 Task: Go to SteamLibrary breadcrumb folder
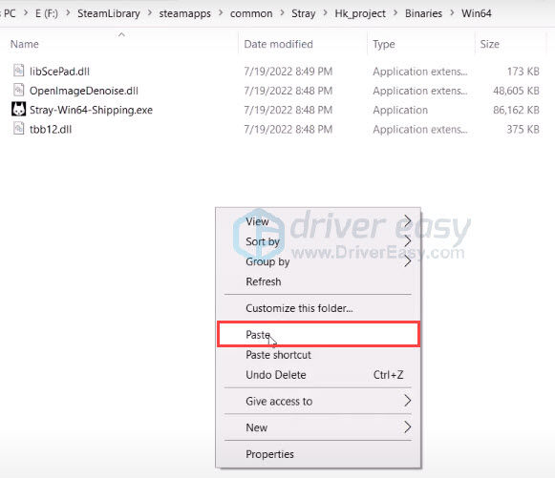(109, 13)
